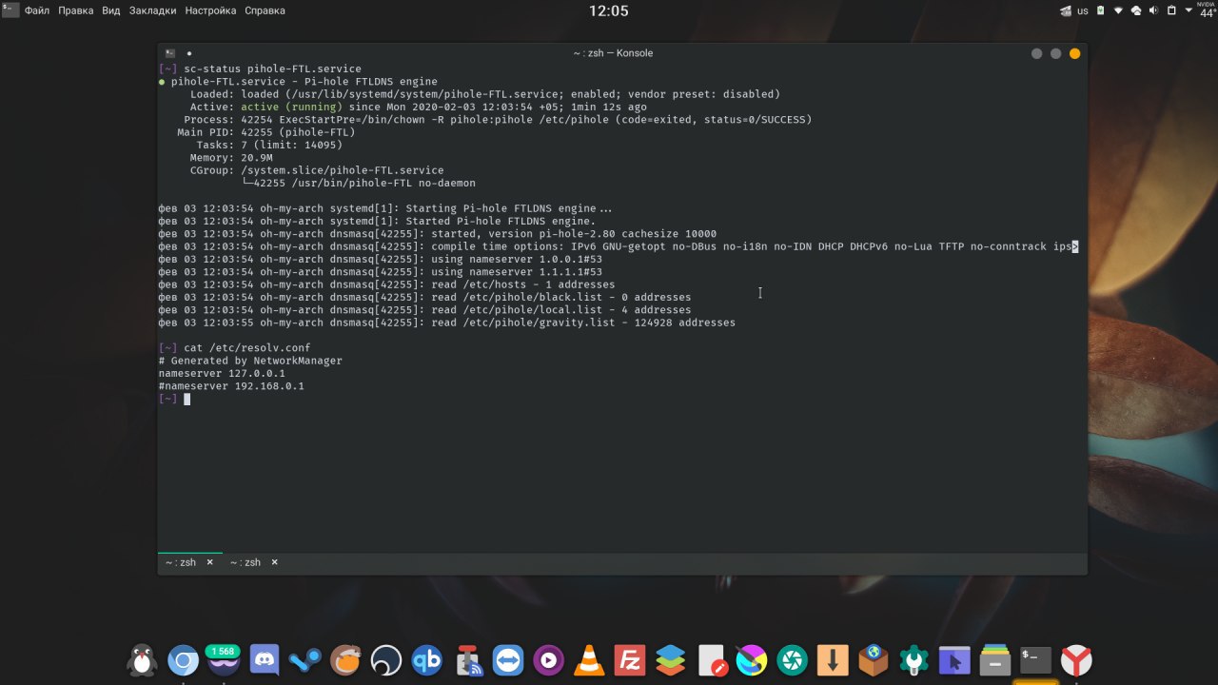This screenshot has height=685, width=1218.
Task: Open the package box with globe dock icon
Action: [x=874, y=659]
